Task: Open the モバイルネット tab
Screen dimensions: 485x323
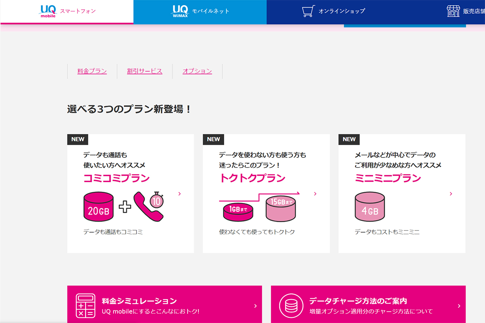Action: point(200,12)
